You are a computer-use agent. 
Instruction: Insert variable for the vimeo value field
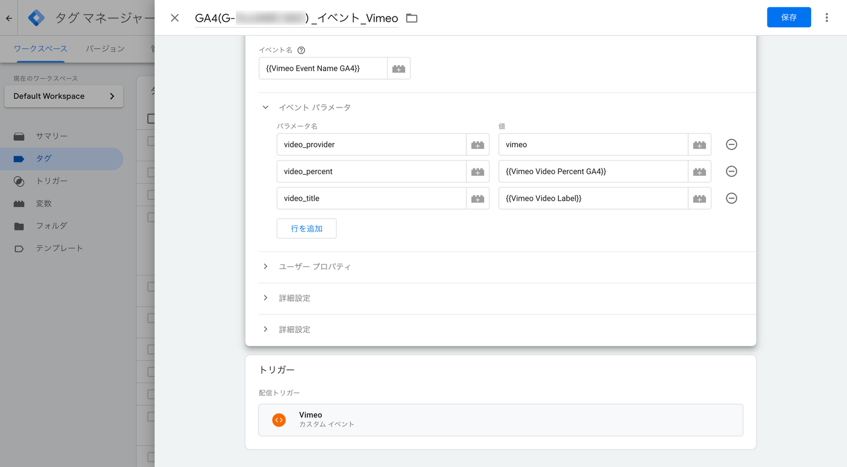point(699,145)
